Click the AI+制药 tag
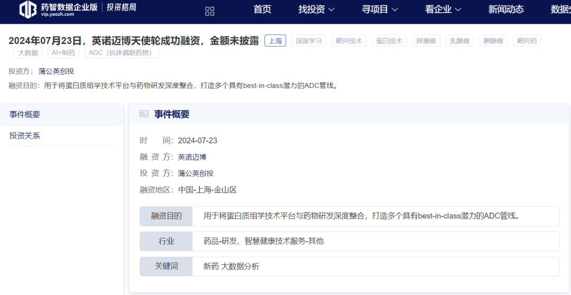 tap(63, 53)
